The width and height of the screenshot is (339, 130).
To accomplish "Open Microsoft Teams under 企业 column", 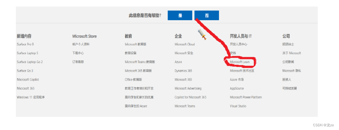I will [x=185, y=106].
